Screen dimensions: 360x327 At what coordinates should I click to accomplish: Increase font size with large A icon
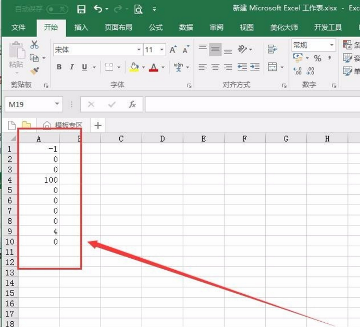[173, 49]
